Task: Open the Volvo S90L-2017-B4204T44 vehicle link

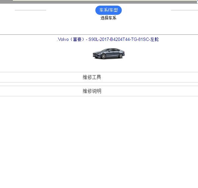Action: coord(108,39)
